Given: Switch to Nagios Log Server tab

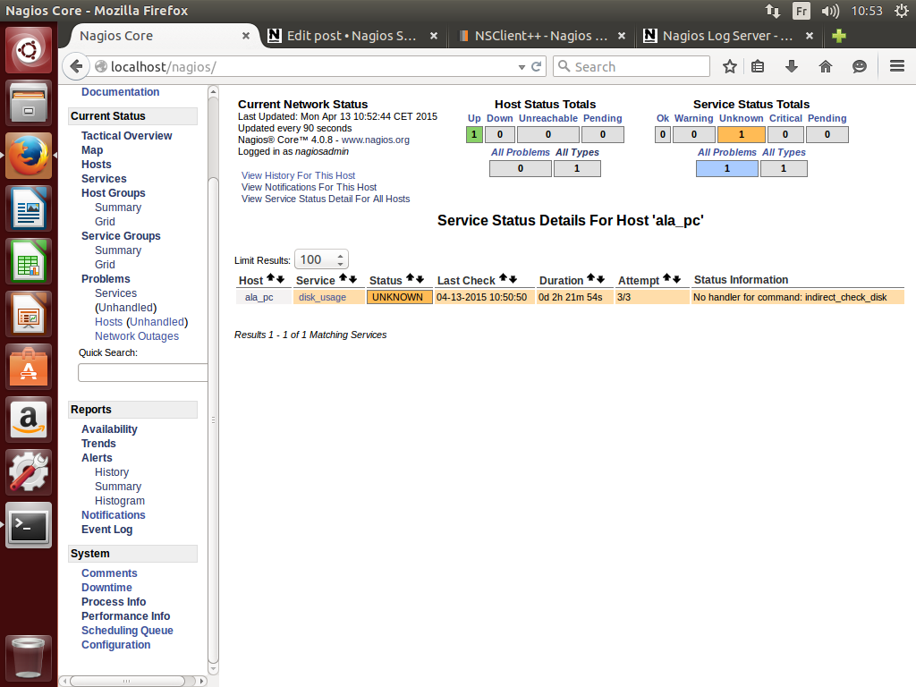Looking at the screenshot, I should click(x=726, y=37).
